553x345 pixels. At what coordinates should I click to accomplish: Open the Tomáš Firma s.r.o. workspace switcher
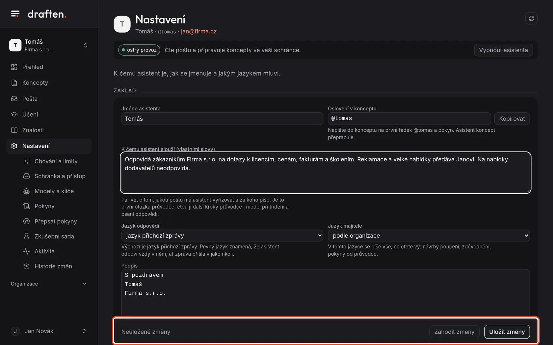tap(49, 45)
